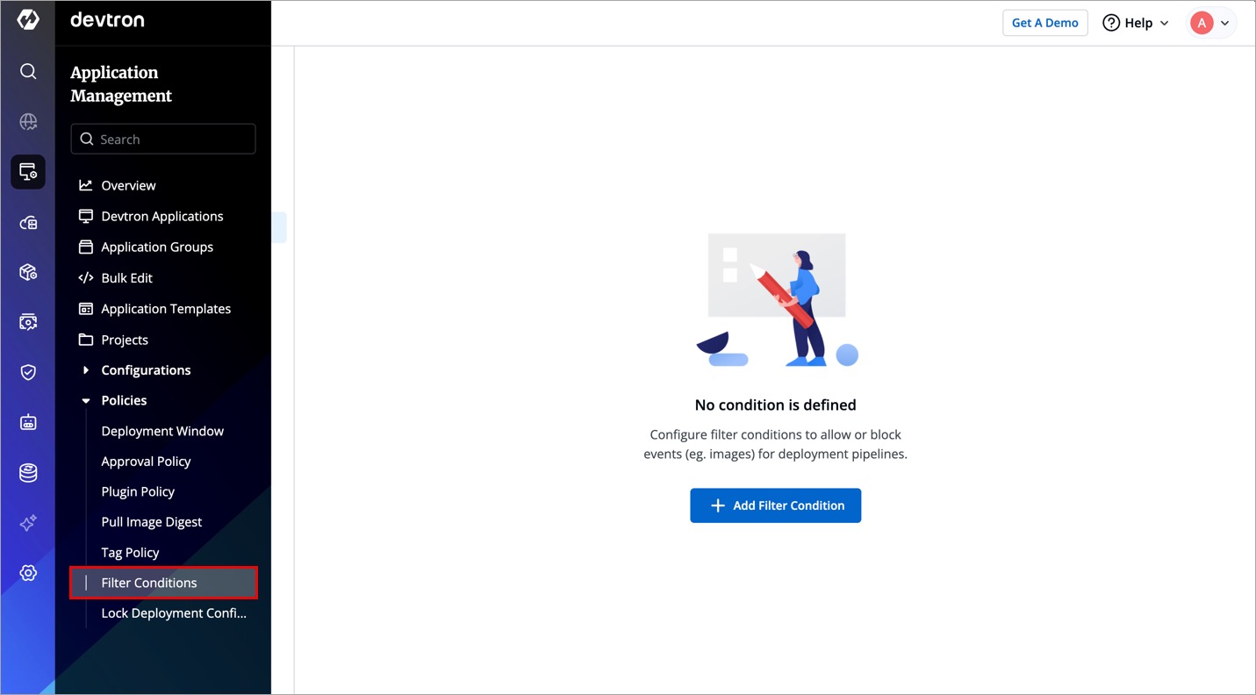The width and height of the screenshot is (1256, 695).
Task: Click the Add Filter Condition button
Action: (775, 505)
